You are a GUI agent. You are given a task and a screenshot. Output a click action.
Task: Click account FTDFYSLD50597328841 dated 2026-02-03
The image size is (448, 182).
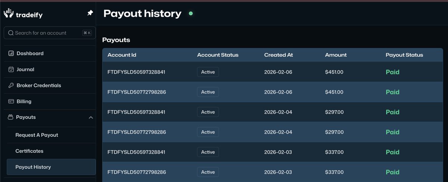click(x=136, y=152)
